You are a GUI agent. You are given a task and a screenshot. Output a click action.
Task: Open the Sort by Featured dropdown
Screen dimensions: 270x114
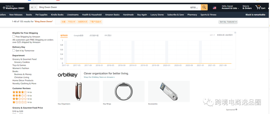[x=228, y=22]
